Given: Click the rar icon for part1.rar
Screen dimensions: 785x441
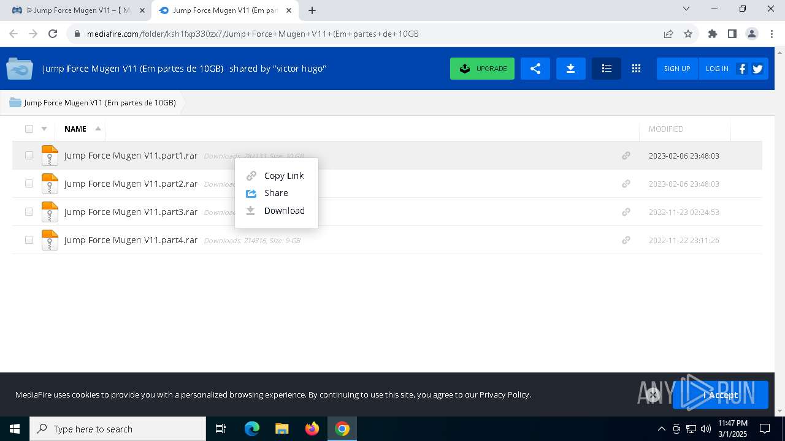Looking at the screenshot, I should point(50,156).
